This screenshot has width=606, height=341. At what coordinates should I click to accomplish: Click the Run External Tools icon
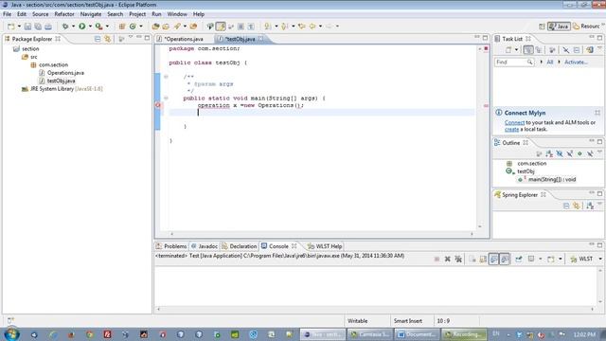tap(98, 27)
